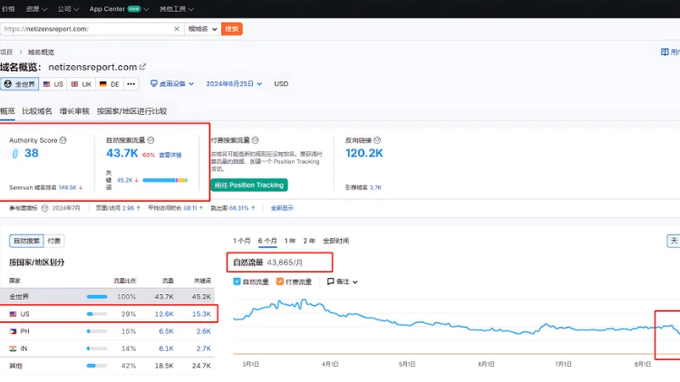Viewport: 680px width, 382px height.
Task: Switch to the Growth Audit tab
Action: pyautogui.click(x=74, y=111)
